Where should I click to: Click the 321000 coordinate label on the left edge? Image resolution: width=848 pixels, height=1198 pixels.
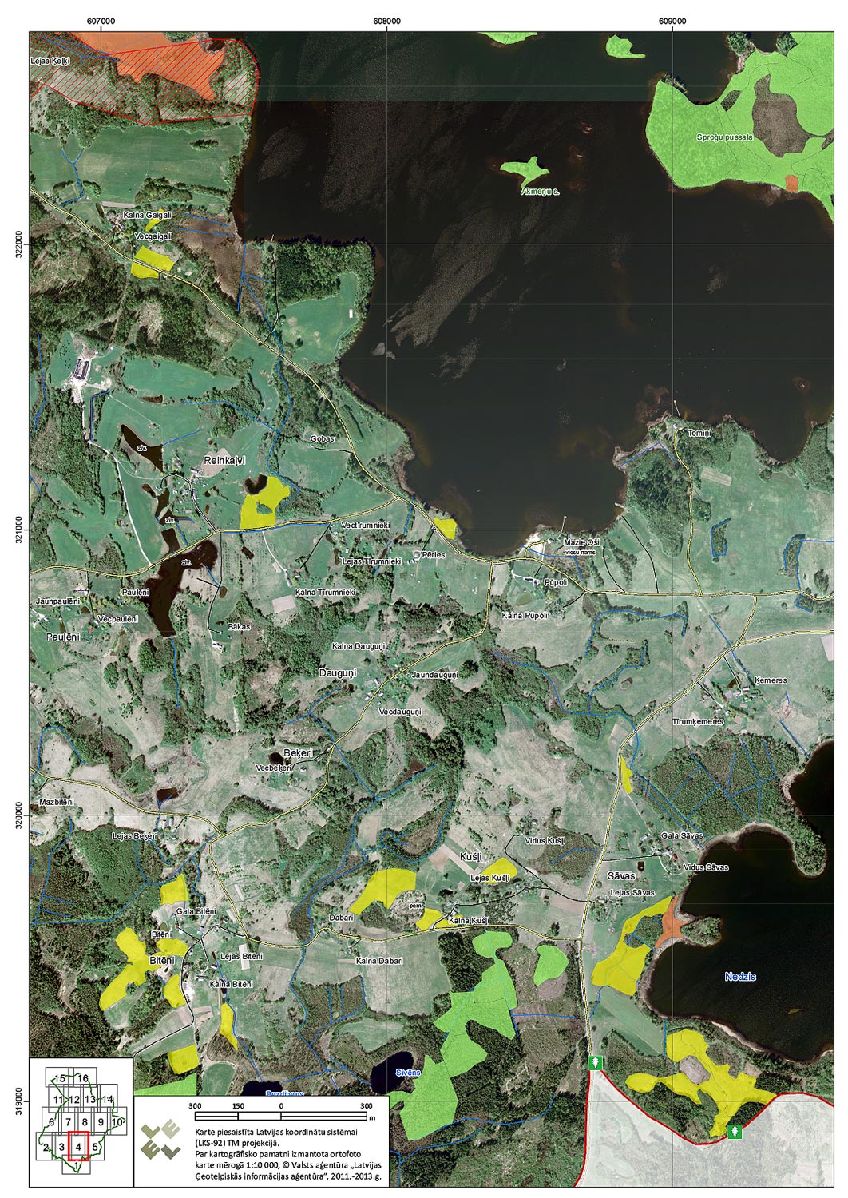click(x=20, y=530)
